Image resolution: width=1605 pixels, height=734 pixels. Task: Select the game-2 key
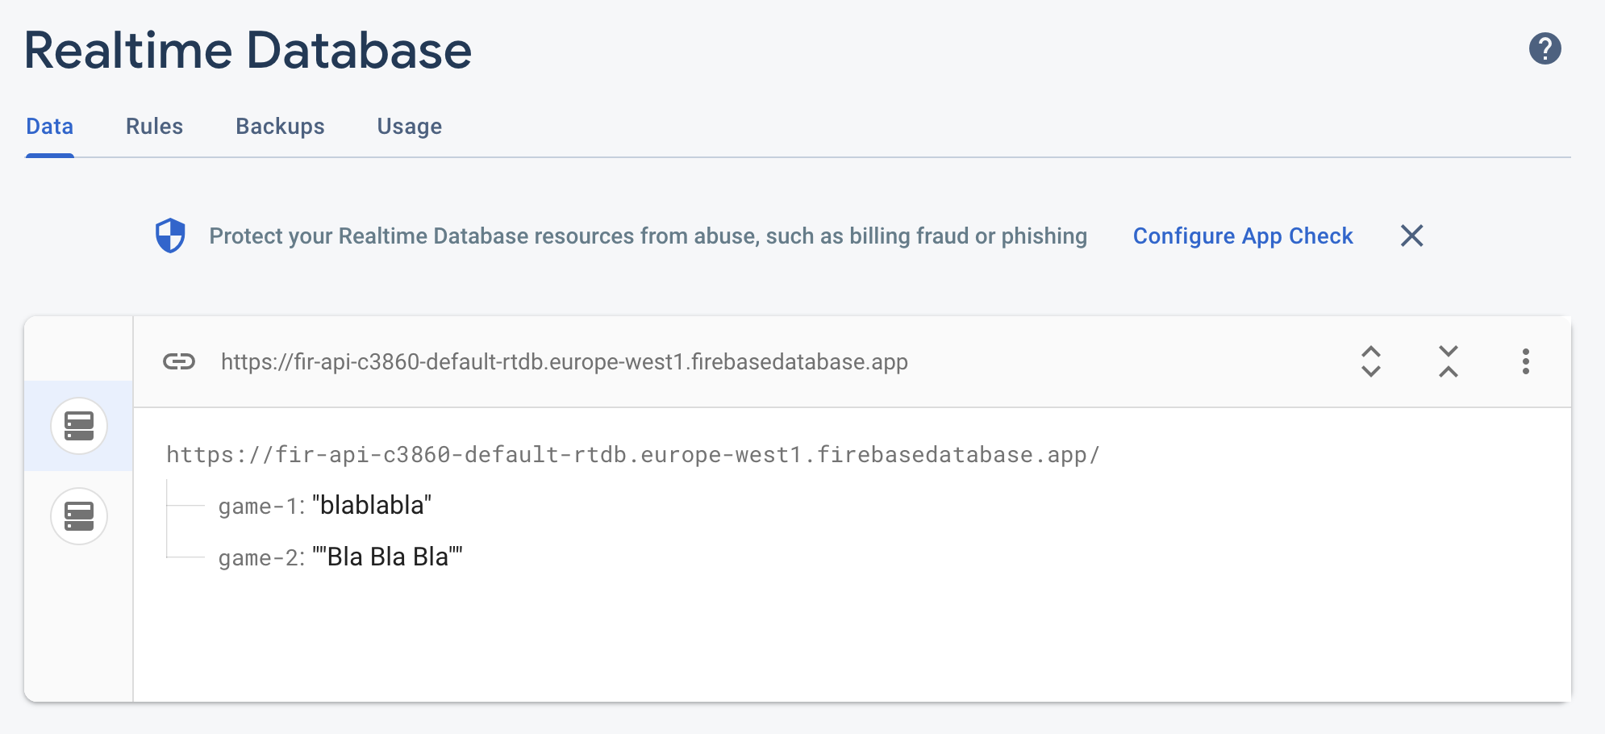pos(261,558)
